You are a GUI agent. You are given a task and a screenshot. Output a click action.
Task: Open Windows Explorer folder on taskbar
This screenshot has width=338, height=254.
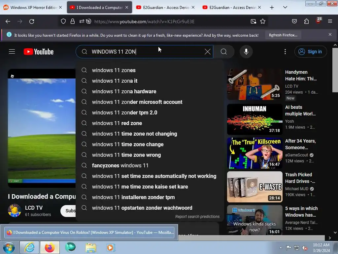(91, 247)
